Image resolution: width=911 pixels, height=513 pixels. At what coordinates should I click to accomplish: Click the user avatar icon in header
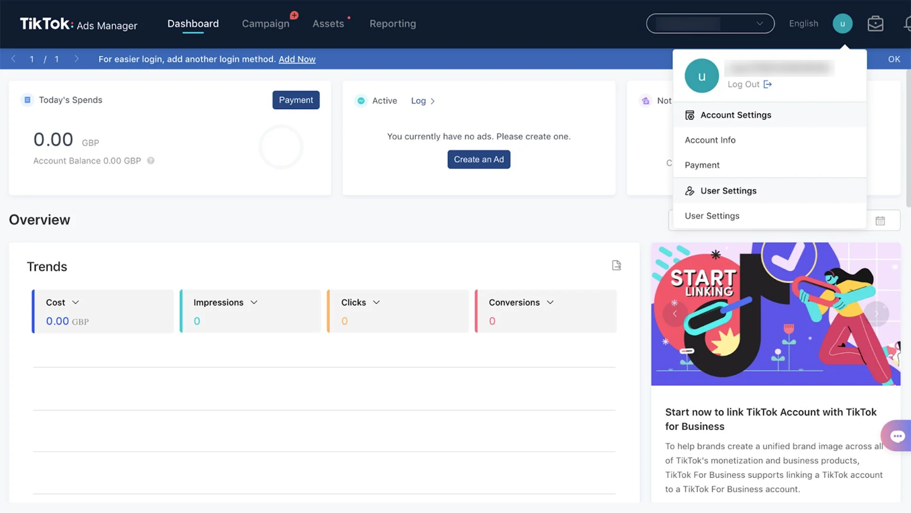point(842,24)
